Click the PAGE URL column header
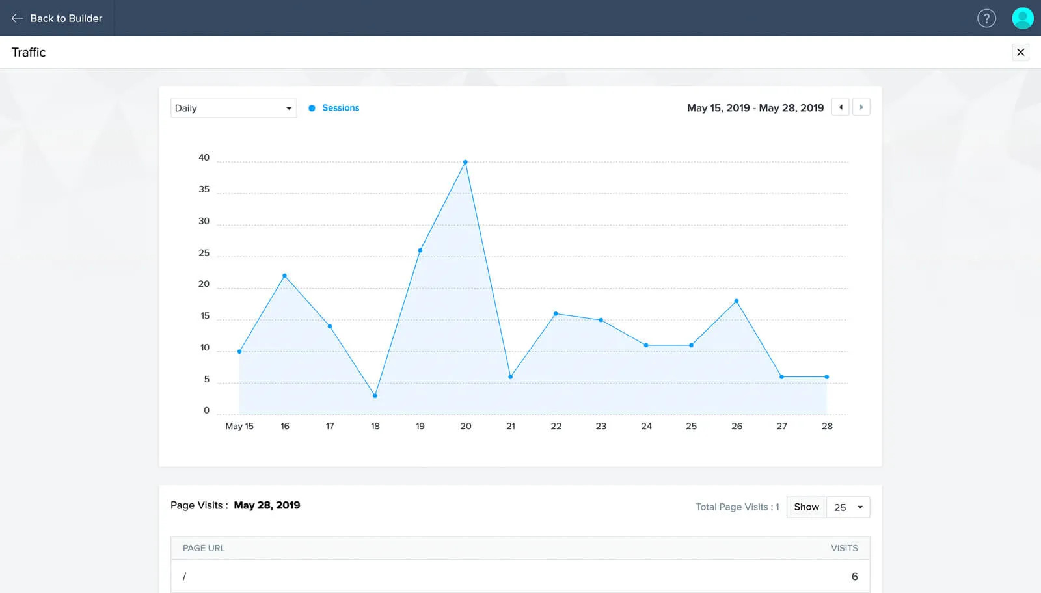The width and height of the screenshot is (1041, 593). [x=204, y=548]
